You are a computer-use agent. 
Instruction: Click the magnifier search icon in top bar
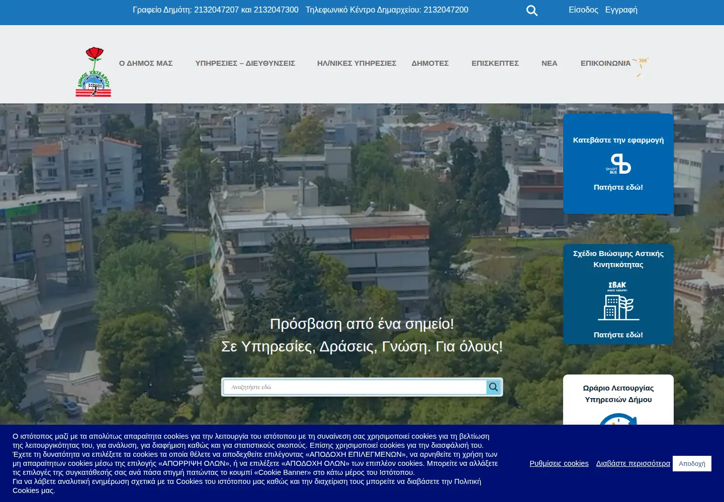[x=532, y=11]
